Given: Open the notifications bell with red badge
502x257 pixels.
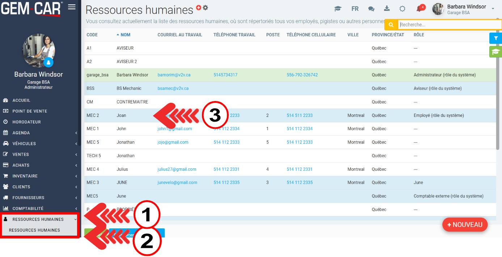Looking at the screenshot, I should [419, 9].
